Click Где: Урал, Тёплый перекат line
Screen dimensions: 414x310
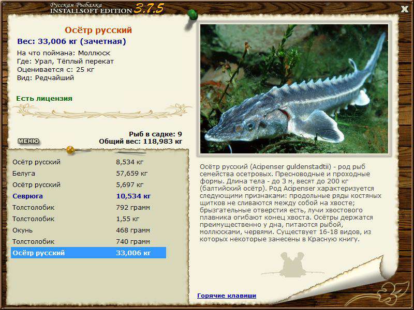[x=65, y=61]
